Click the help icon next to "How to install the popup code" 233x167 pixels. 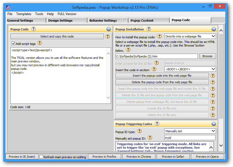click(x=159, y=36)
